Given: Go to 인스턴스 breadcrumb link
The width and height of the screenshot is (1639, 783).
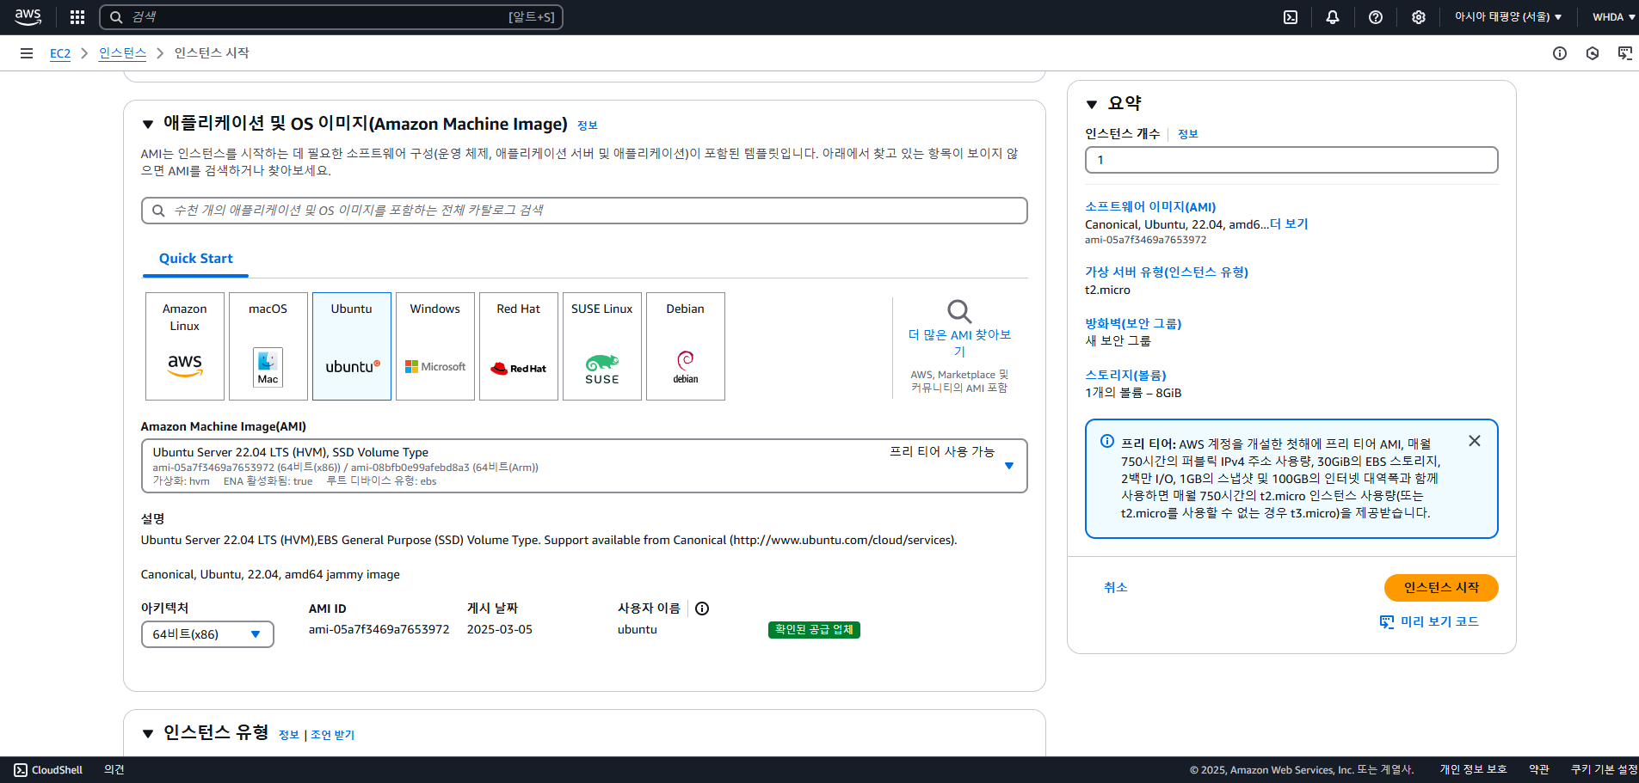Looking at the screenshot, I should click(122, 53).
